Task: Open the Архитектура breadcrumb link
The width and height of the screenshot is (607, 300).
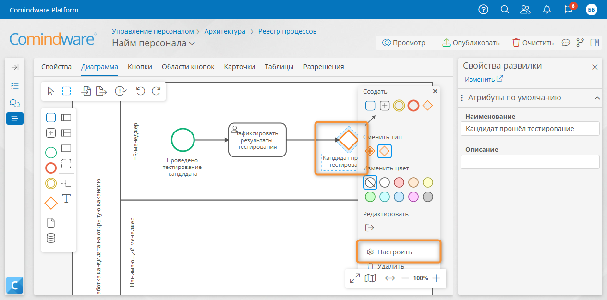Action: pyautogui.click(x=225, y=31)
